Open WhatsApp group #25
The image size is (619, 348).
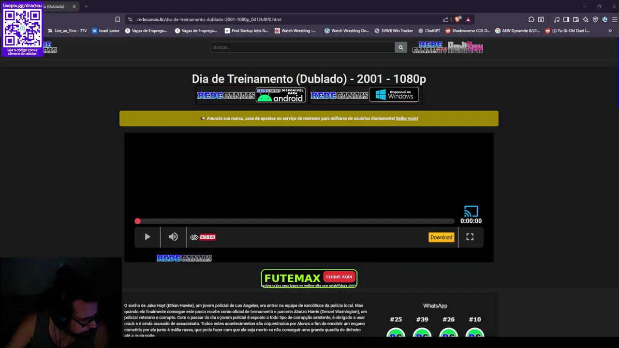(396, 328)
